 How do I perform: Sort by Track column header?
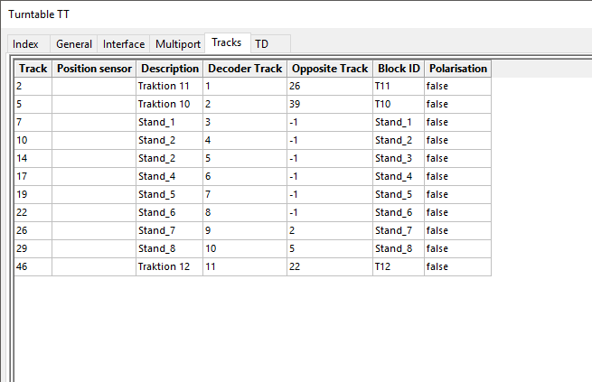[33, 69]
